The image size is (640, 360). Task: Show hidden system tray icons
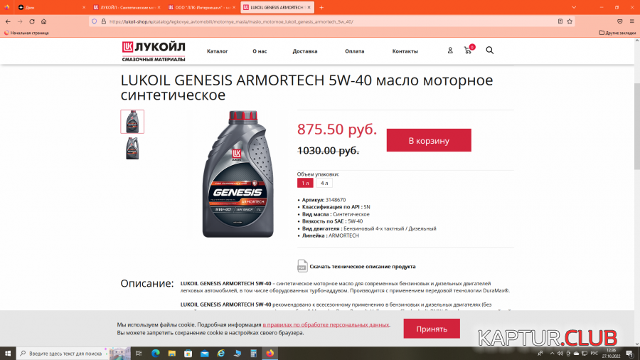click(x=552, y=354)
